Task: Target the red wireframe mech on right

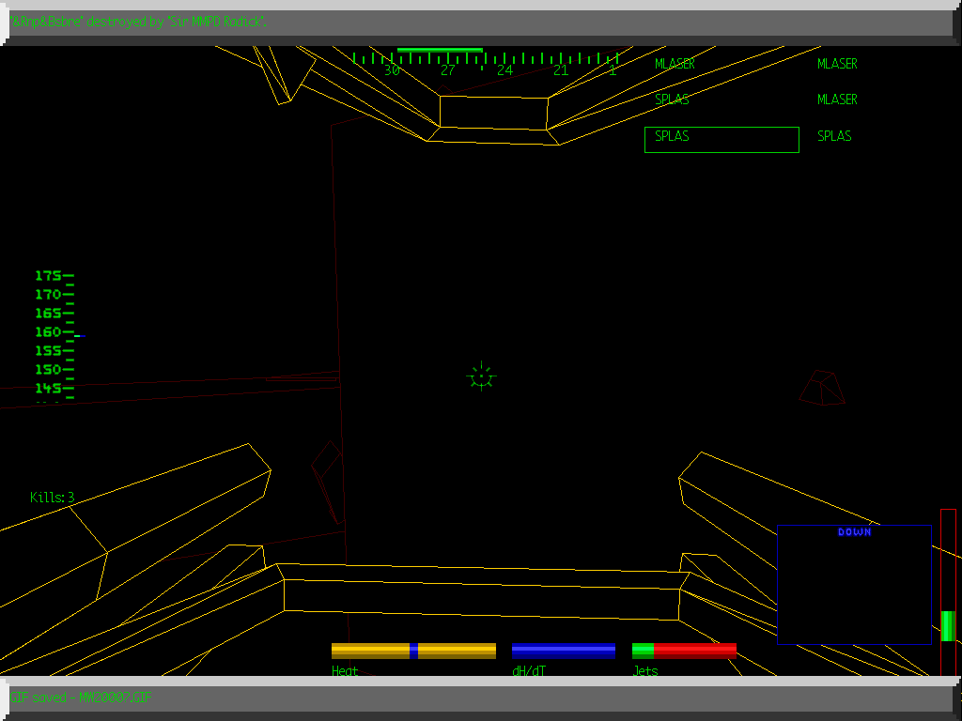Action: (822, 388)
